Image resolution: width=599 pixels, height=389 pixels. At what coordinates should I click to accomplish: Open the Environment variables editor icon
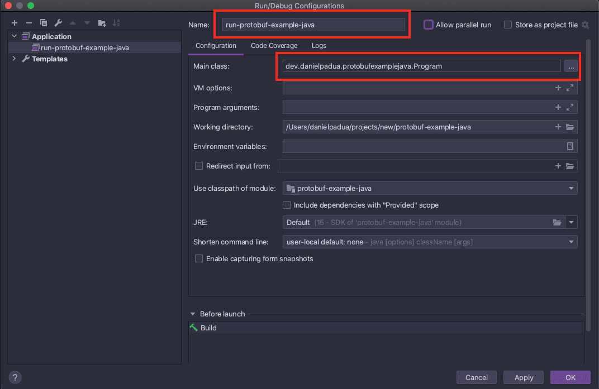(x=570, y=147)
